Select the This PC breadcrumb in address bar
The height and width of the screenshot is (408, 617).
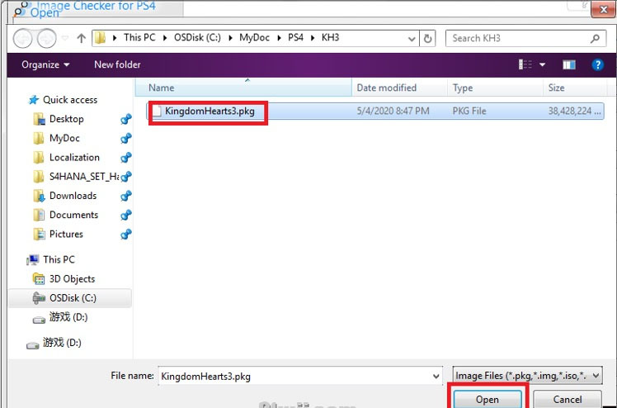point(139,37)
